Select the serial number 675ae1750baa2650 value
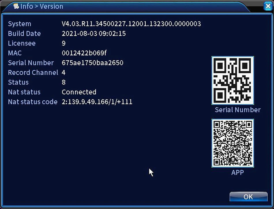The height and width of the screenshot is (209, 274). 92,63
